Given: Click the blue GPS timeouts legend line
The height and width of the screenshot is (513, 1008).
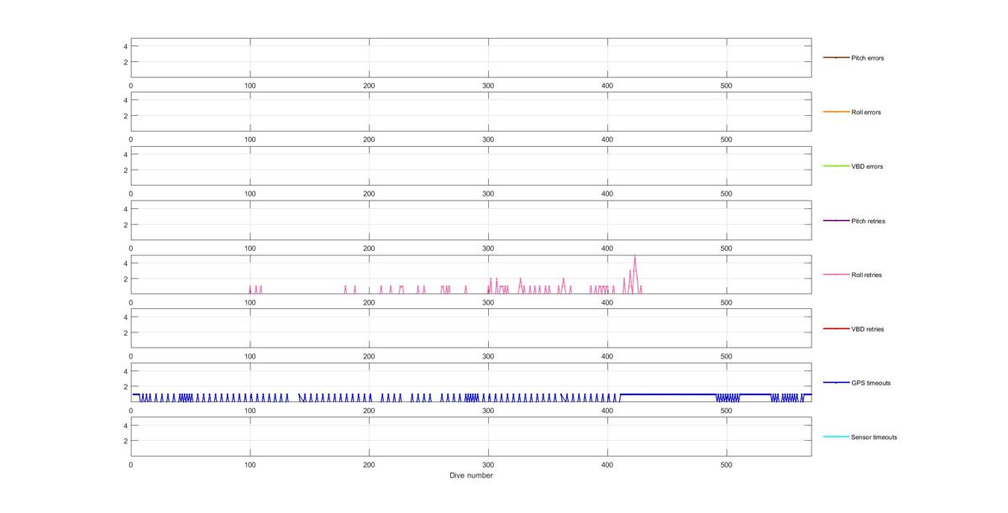Looking at the screenshot, I should click(x=836, y=383).
